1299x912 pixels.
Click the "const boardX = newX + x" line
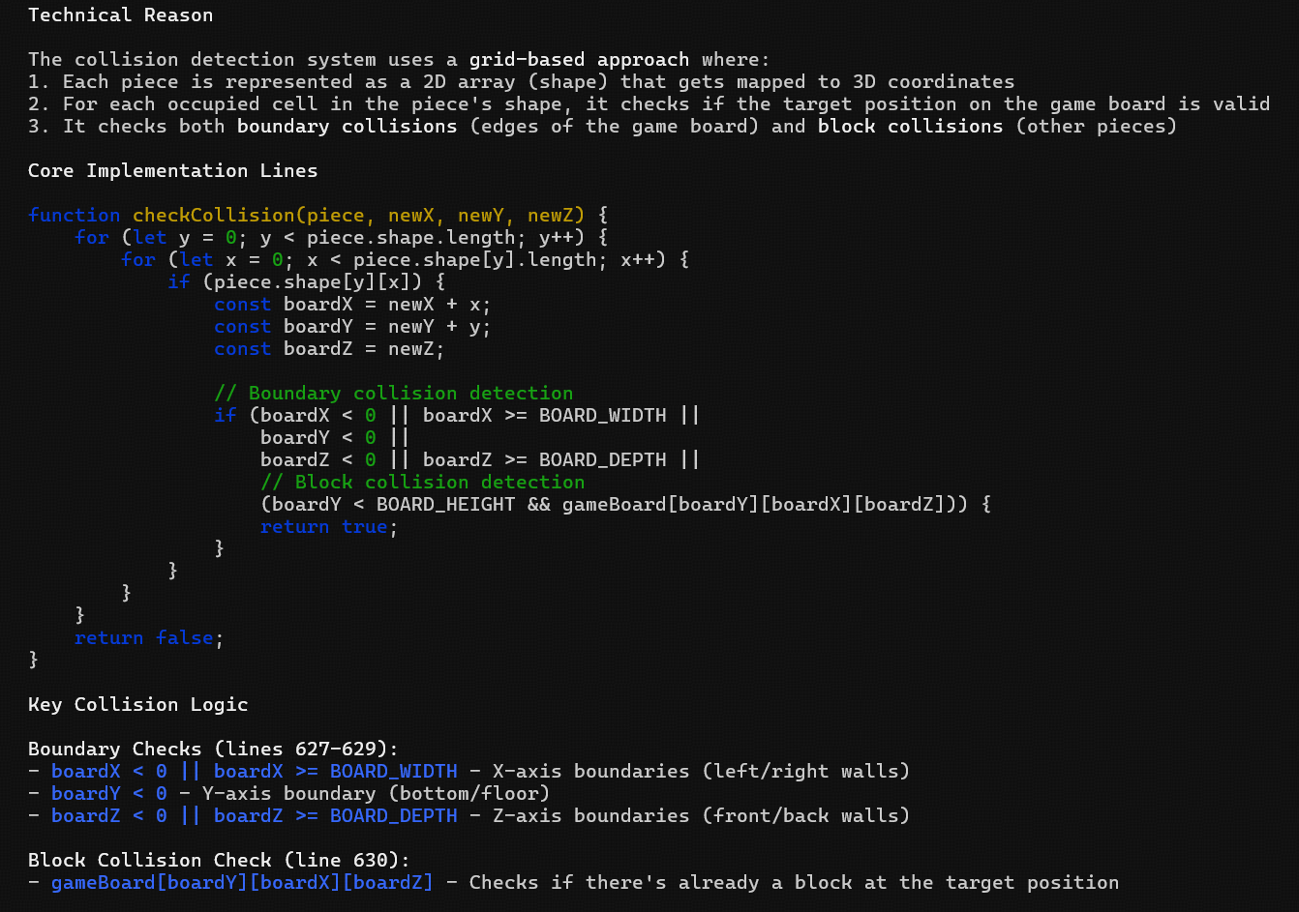[x=352, y=304]
